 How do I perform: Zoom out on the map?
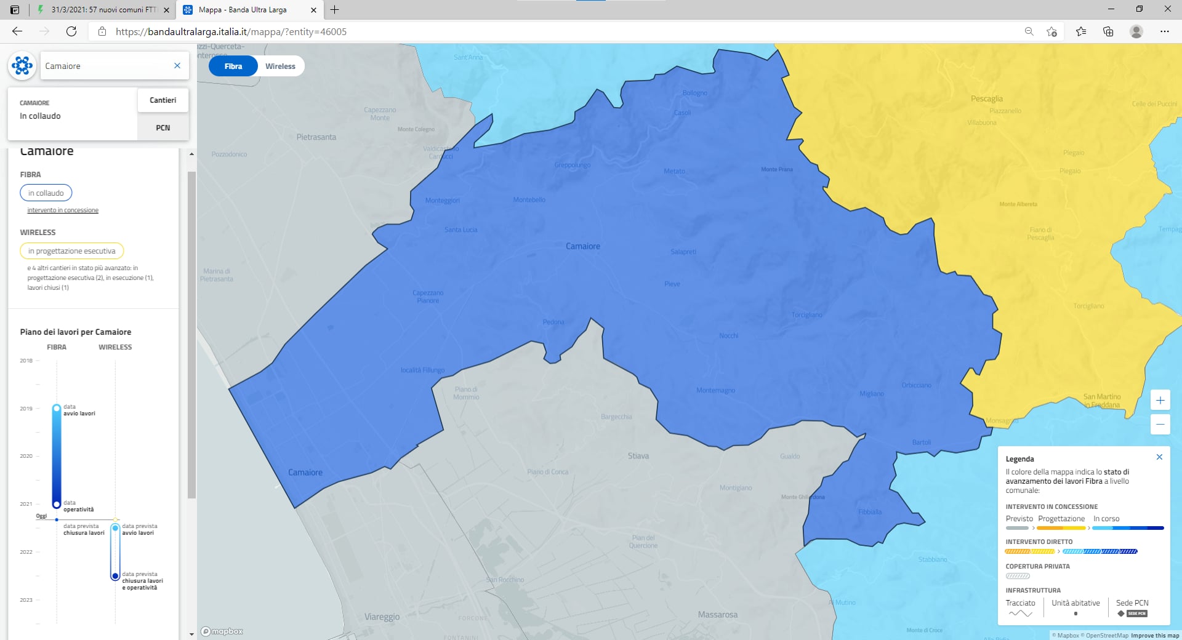click(1160, 425)
